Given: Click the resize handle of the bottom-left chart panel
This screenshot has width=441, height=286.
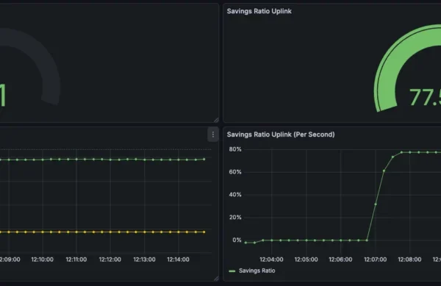Looking at the screenshot, I should pyautogui.click(x=216, y=279).
